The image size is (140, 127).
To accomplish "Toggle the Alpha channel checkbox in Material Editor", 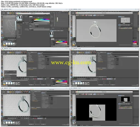I will tap(21, 32).
